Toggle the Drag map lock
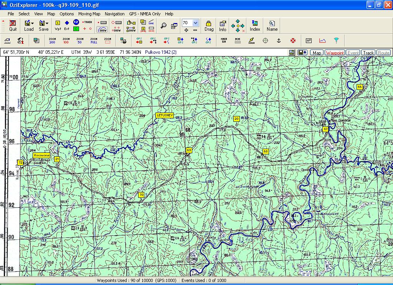Screen dimensions: 393x285 209,26
